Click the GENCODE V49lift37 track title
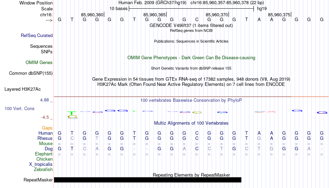This screenshot has width=329, height=188. click(191, 25)
